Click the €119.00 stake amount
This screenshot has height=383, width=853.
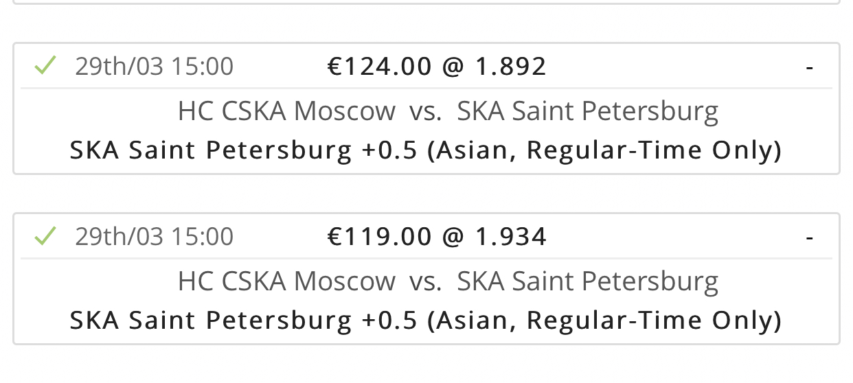(x=380, y=237)
